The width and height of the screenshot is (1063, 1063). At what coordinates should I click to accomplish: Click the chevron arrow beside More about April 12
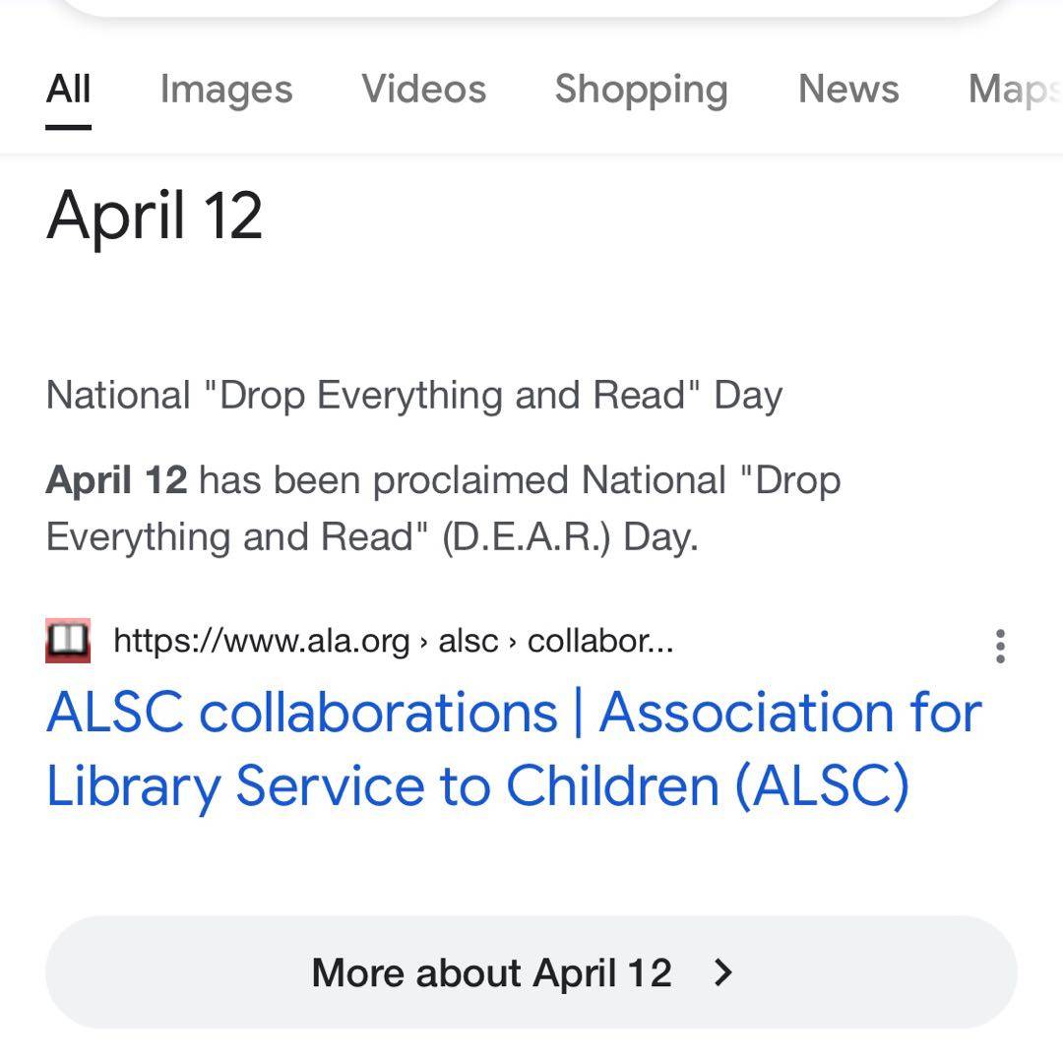(723, 972)
